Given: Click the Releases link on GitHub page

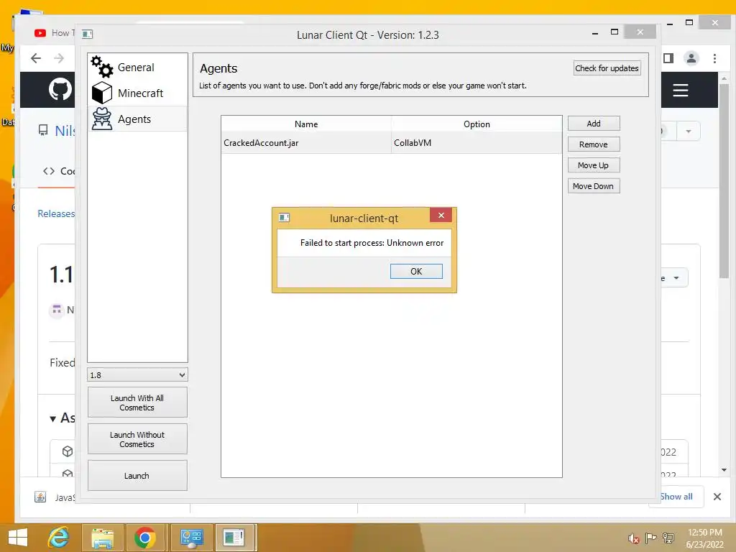Looking at the screenshot, I should pos(56,213).
